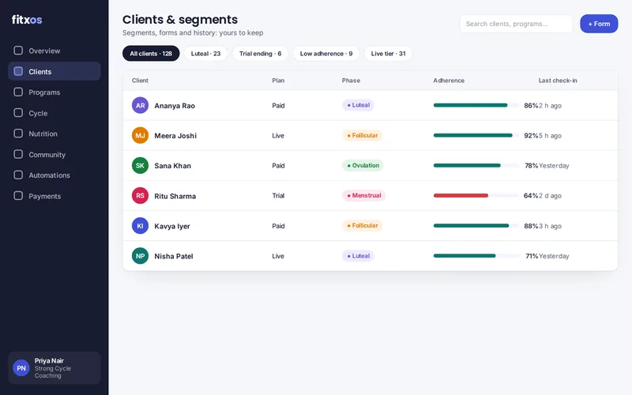Click the PN profile avatar

click(x=21, y=368)
